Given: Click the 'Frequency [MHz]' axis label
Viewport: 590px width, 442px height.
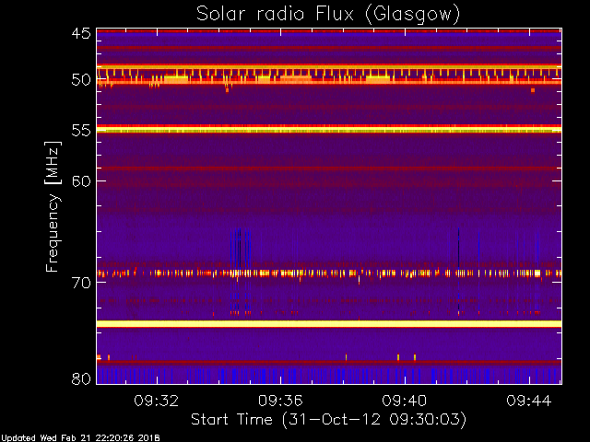Looking at the screenshot, I should [53, 206].
